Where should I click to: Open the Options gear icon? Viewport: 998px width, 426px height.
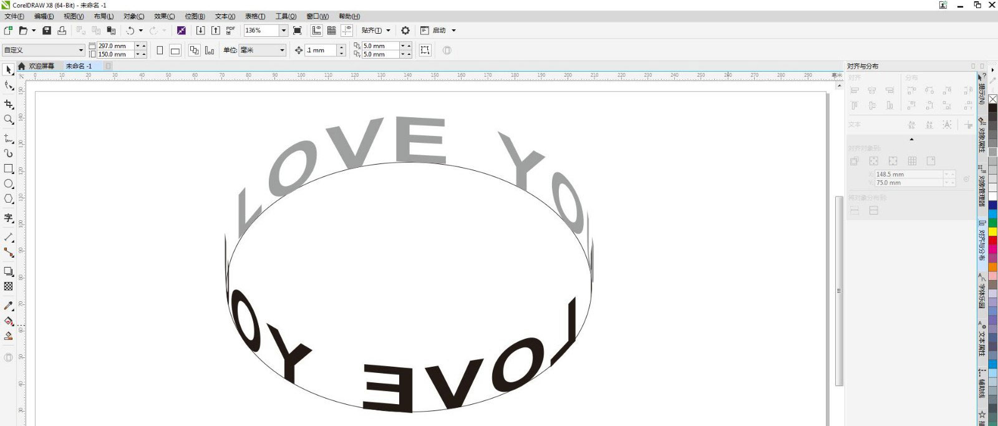405,31
